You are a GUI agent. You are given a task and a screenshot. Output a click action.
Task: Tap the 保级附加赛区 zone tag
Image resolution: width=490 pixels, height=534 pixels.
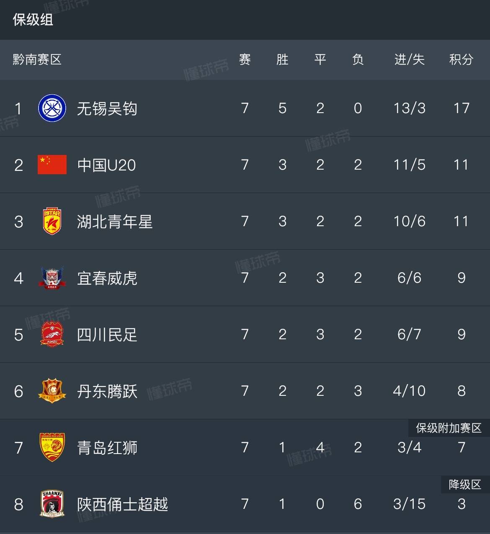coord(449,428)
